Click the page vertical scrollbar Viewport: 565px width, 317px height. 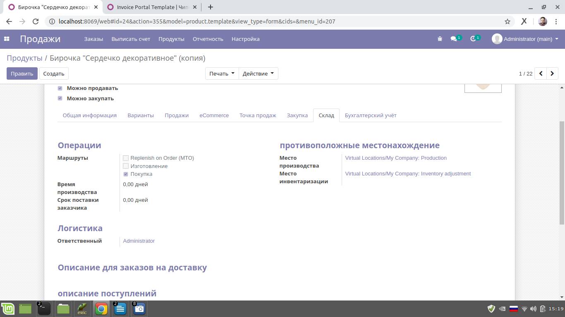562,173
